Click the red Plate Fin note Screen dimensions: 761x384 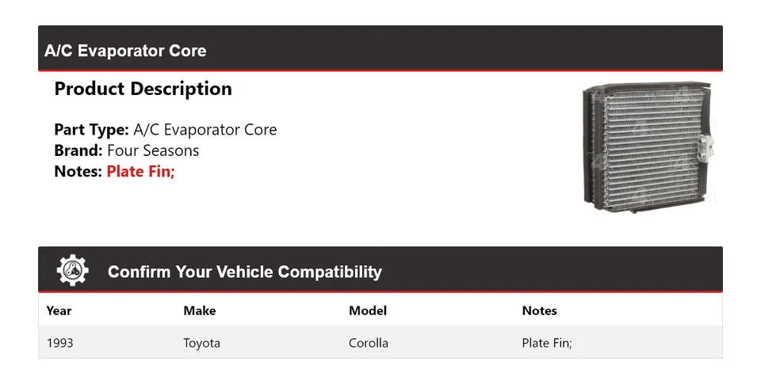tap(140, 171)
